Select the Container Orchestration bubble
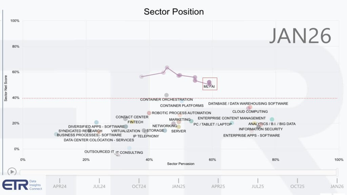347x195 pixels. click(166, 95)
